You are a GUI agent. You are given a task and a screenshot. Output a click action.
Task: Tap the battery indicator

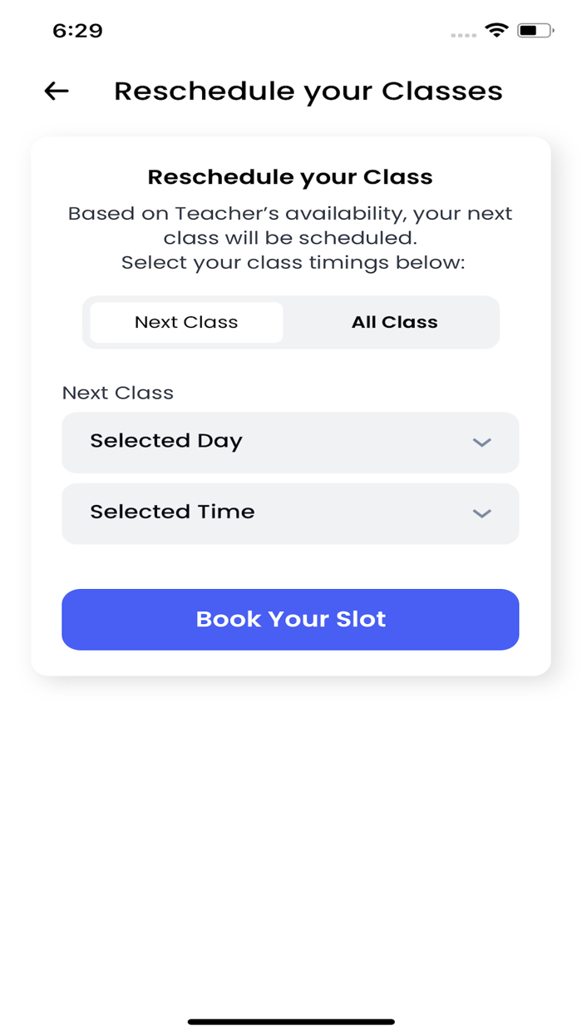coord(534,30)
